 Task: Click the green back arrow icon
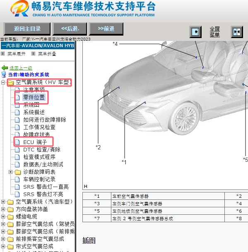(x=5, y=68)
